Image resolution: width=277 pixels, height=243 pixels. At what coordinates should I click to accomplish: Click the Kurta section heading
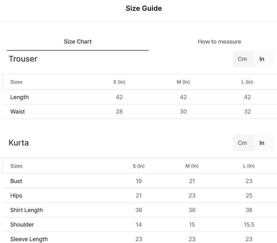(19, 143)
